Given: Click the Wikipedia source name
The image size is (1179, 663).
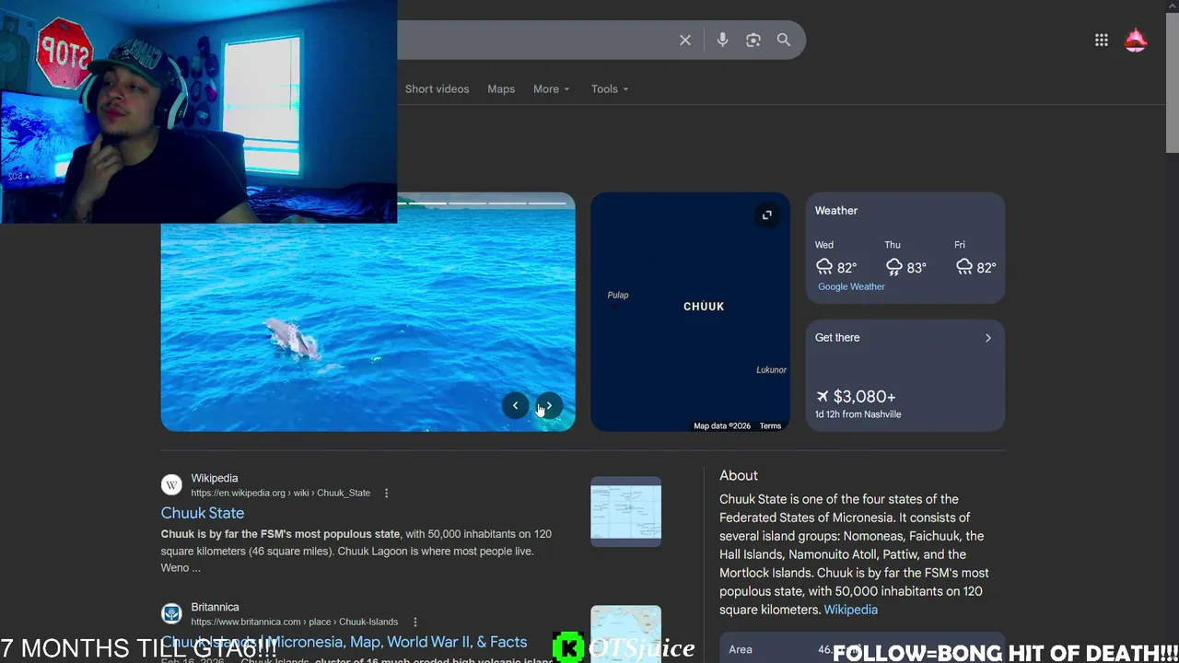Looking at the screenshot, I should pyautogui.click(x=215, y=479).
